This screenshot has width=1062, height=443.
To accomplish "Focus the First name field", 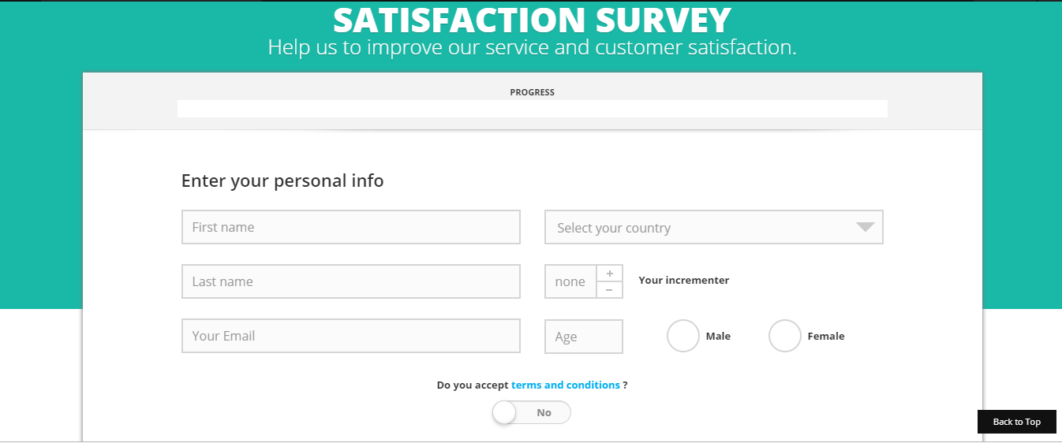I will coord(351,227).
